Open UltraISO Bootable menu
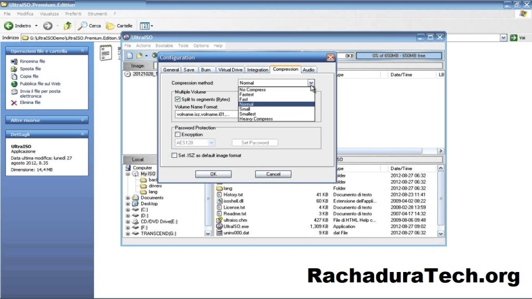 pyautogui.click(x=164, y=46)
